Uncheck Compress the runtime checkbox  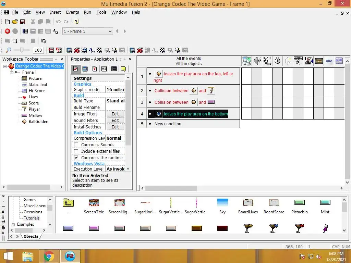tap(76, 158)
